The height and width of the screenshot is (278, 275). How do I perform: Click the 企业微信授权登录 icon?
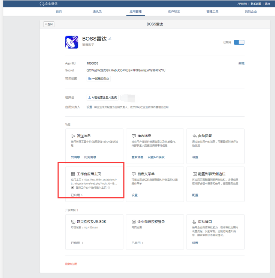(x=134, y=222)
